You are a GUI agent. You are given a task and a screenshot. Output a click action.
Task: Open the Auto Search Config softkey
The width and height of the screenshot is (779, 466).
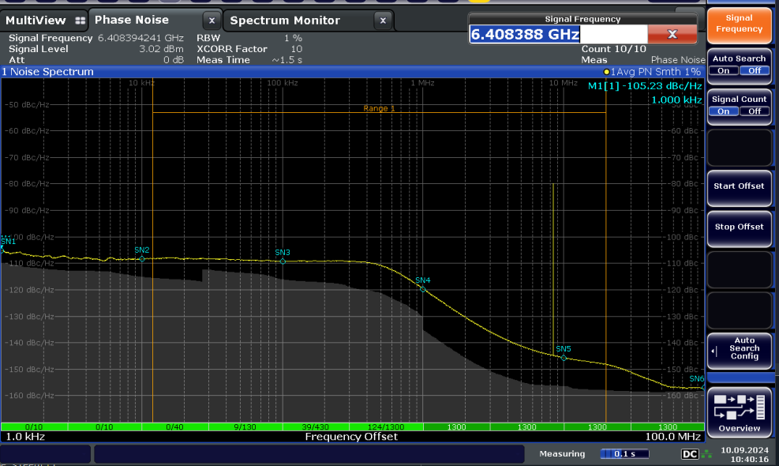click(x=739, y=351)
